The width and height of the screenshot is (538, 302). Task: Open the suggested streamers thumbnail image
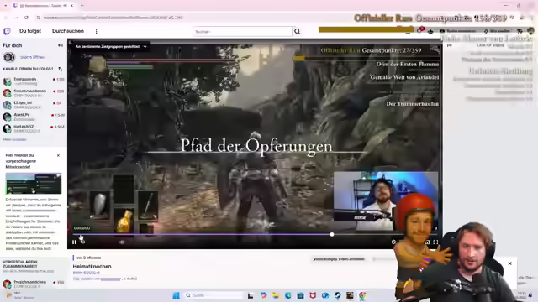(34, 184)
